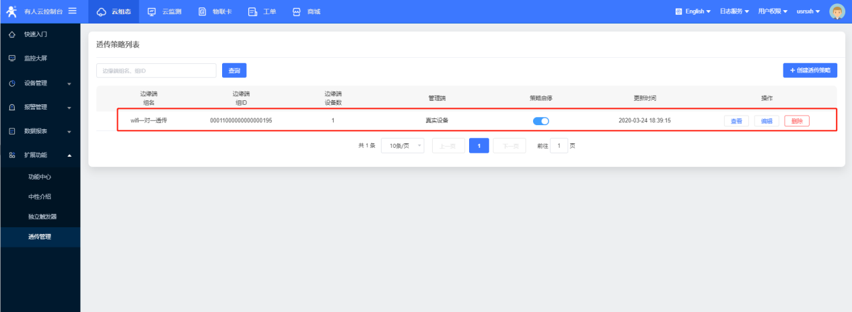Open the 10条/页 page size dropdown
The image size is (852, 312).
pos(402,146)
